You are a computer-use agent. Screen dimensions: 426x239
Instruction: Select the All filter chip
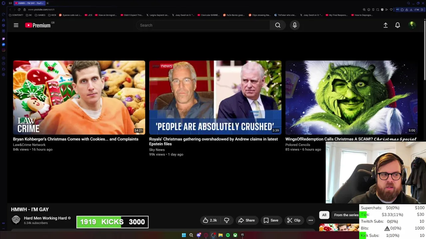(x=324, y=215)
